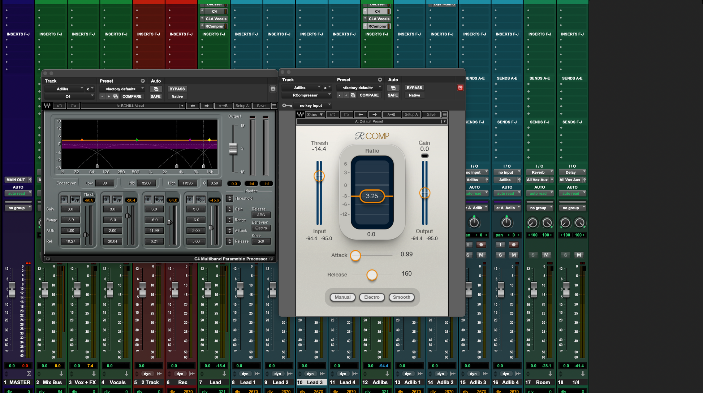The width and height of the screenshot is (703, 393).
Task: Click the Save button in C4 toolbar
Action: coord(261,106)
